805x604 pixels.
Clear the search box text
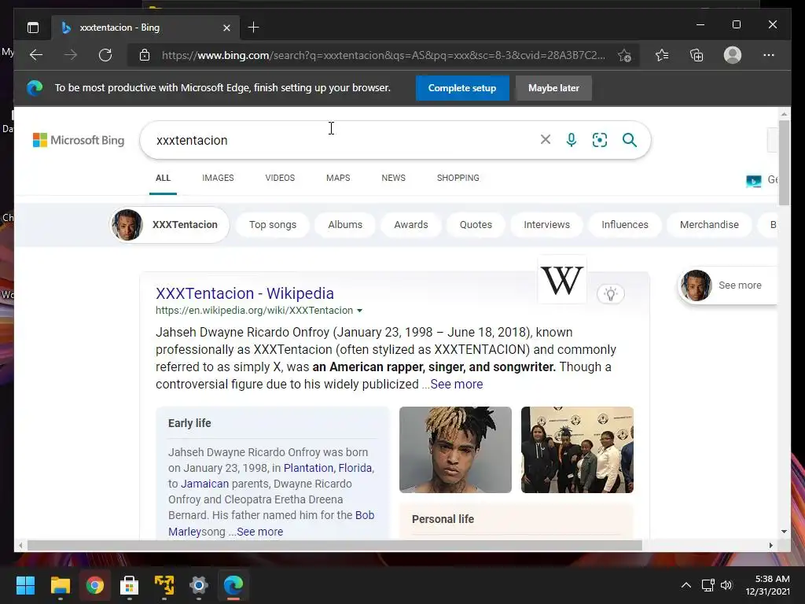click(546, 140)
